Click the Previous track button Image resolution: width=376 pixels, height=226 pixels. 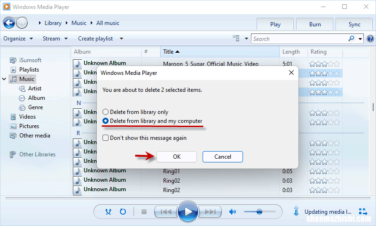(166, 211)
